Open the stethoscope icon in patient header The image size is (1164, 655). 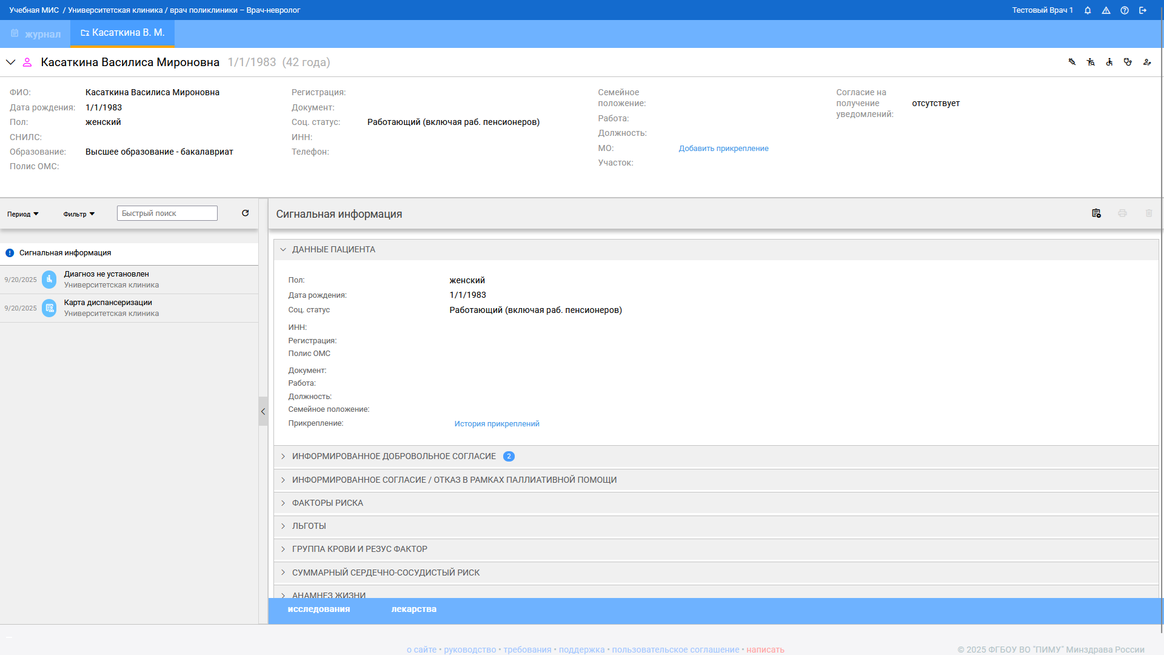1128,62
